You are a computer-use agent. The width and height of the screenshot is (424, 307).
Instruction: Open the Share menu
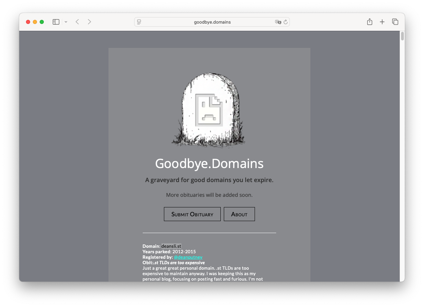pos(370,22)
